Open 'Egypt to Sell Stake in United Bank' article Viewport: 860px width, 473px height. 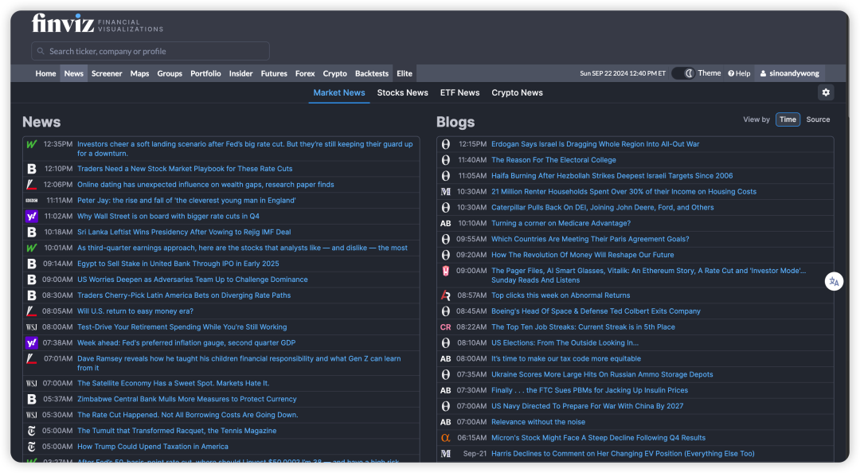(x=178, y=264)
